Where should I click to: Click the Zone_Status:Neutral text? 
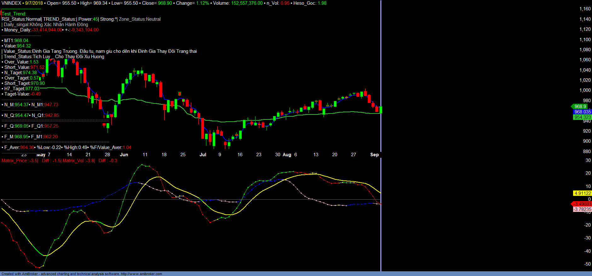[x=140, y=19]
